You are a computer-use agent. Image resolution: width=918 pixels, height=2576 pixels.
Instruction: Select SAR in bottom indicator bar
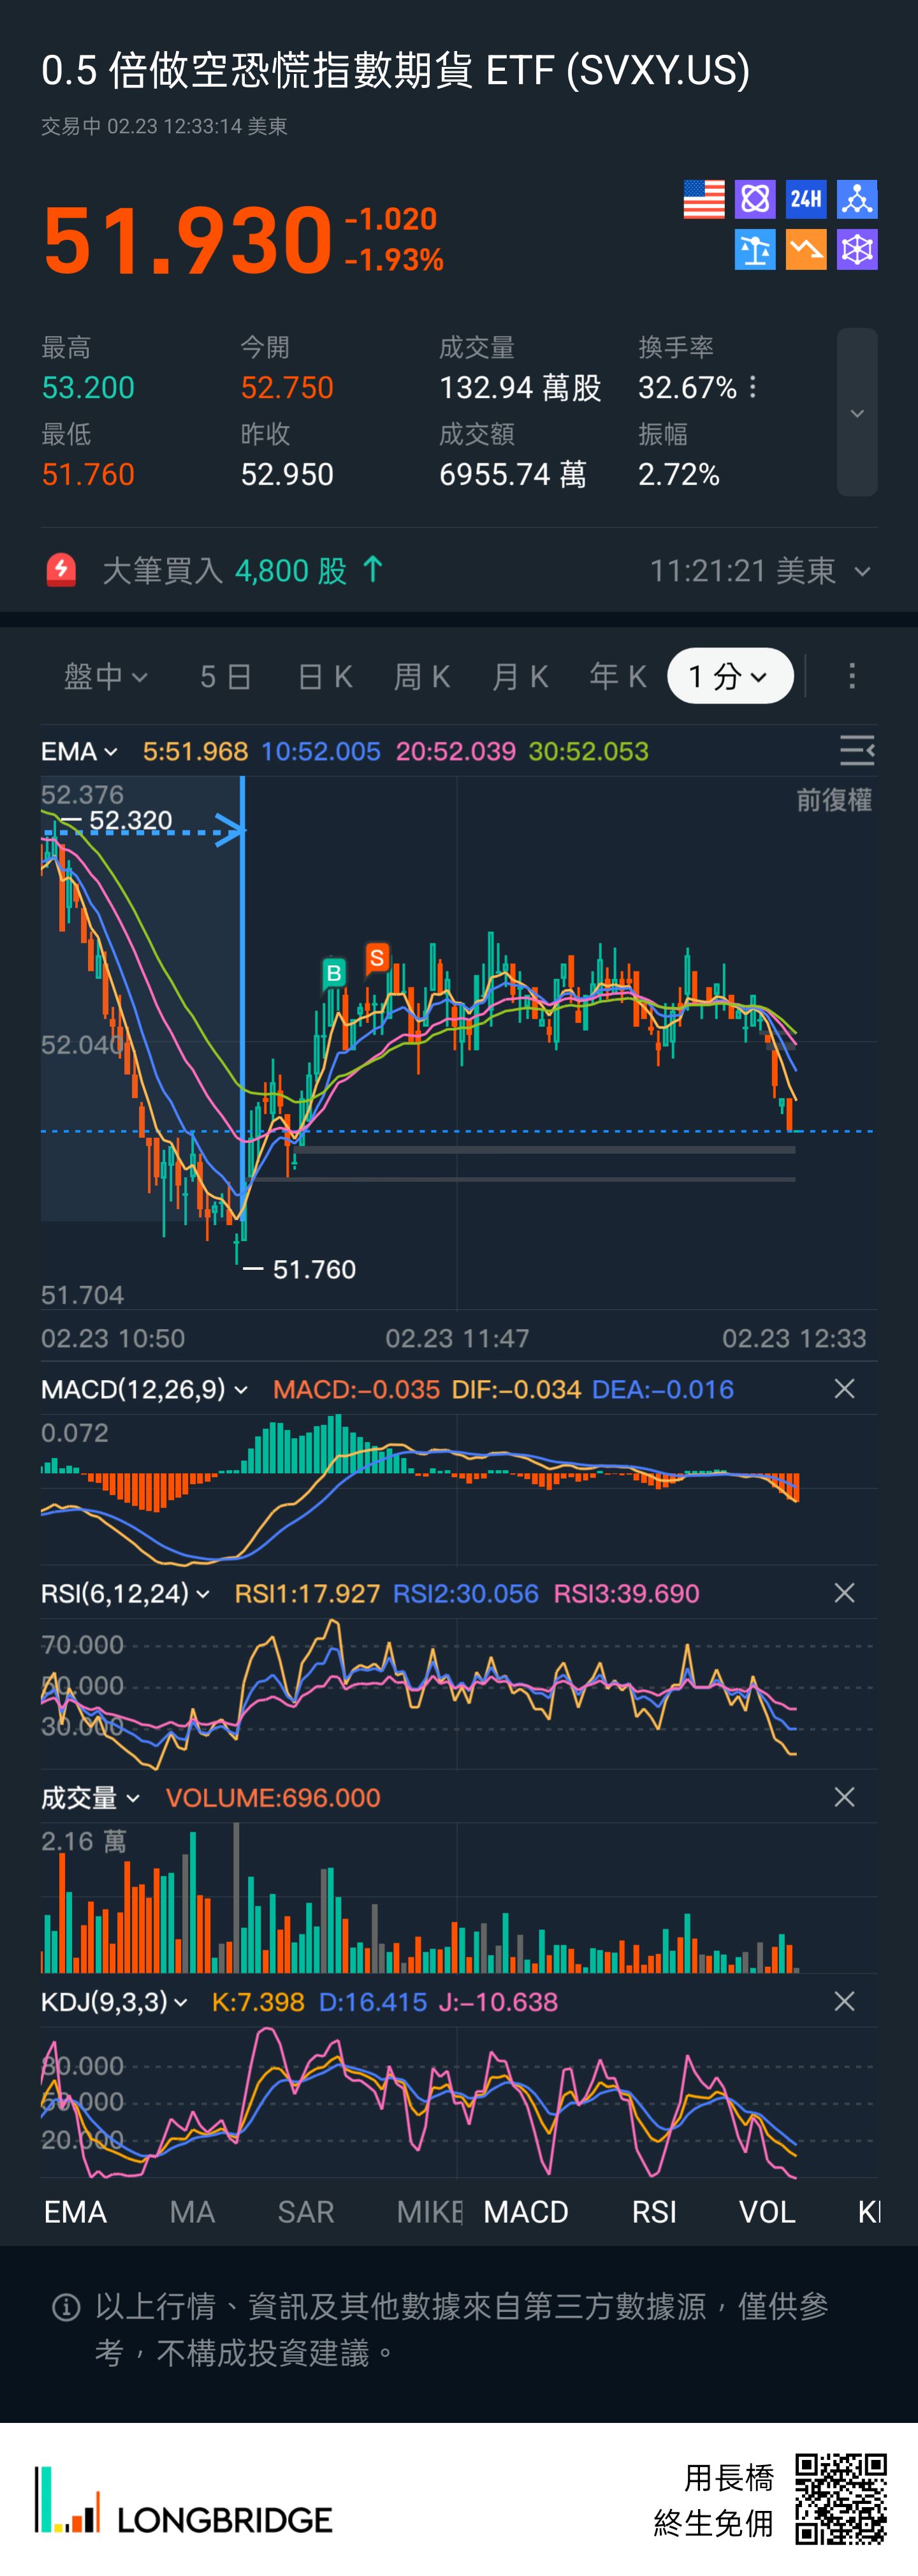click(305, 2211)
